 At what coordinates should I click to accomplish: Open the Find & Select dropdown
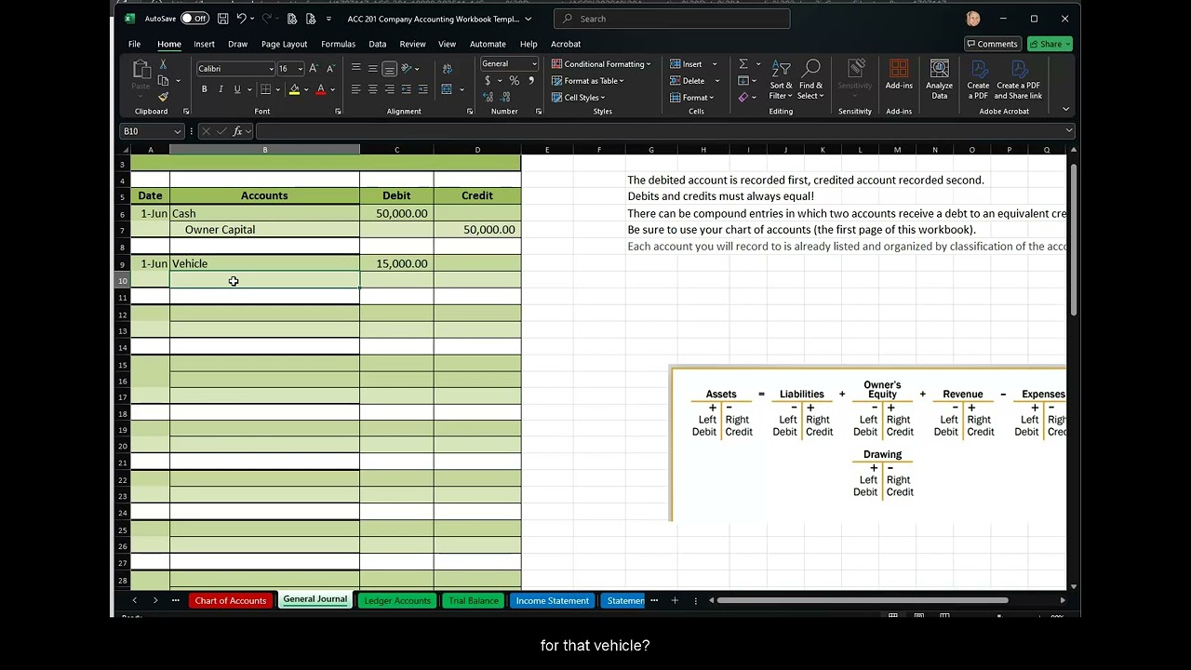810,79
